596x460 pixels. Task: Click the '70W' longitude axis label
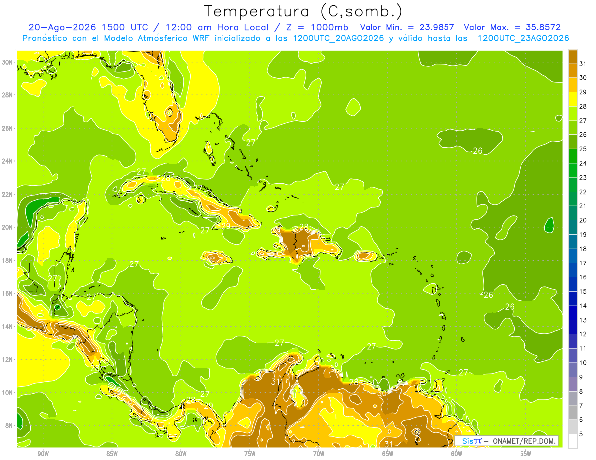click(x=319, y=454)
